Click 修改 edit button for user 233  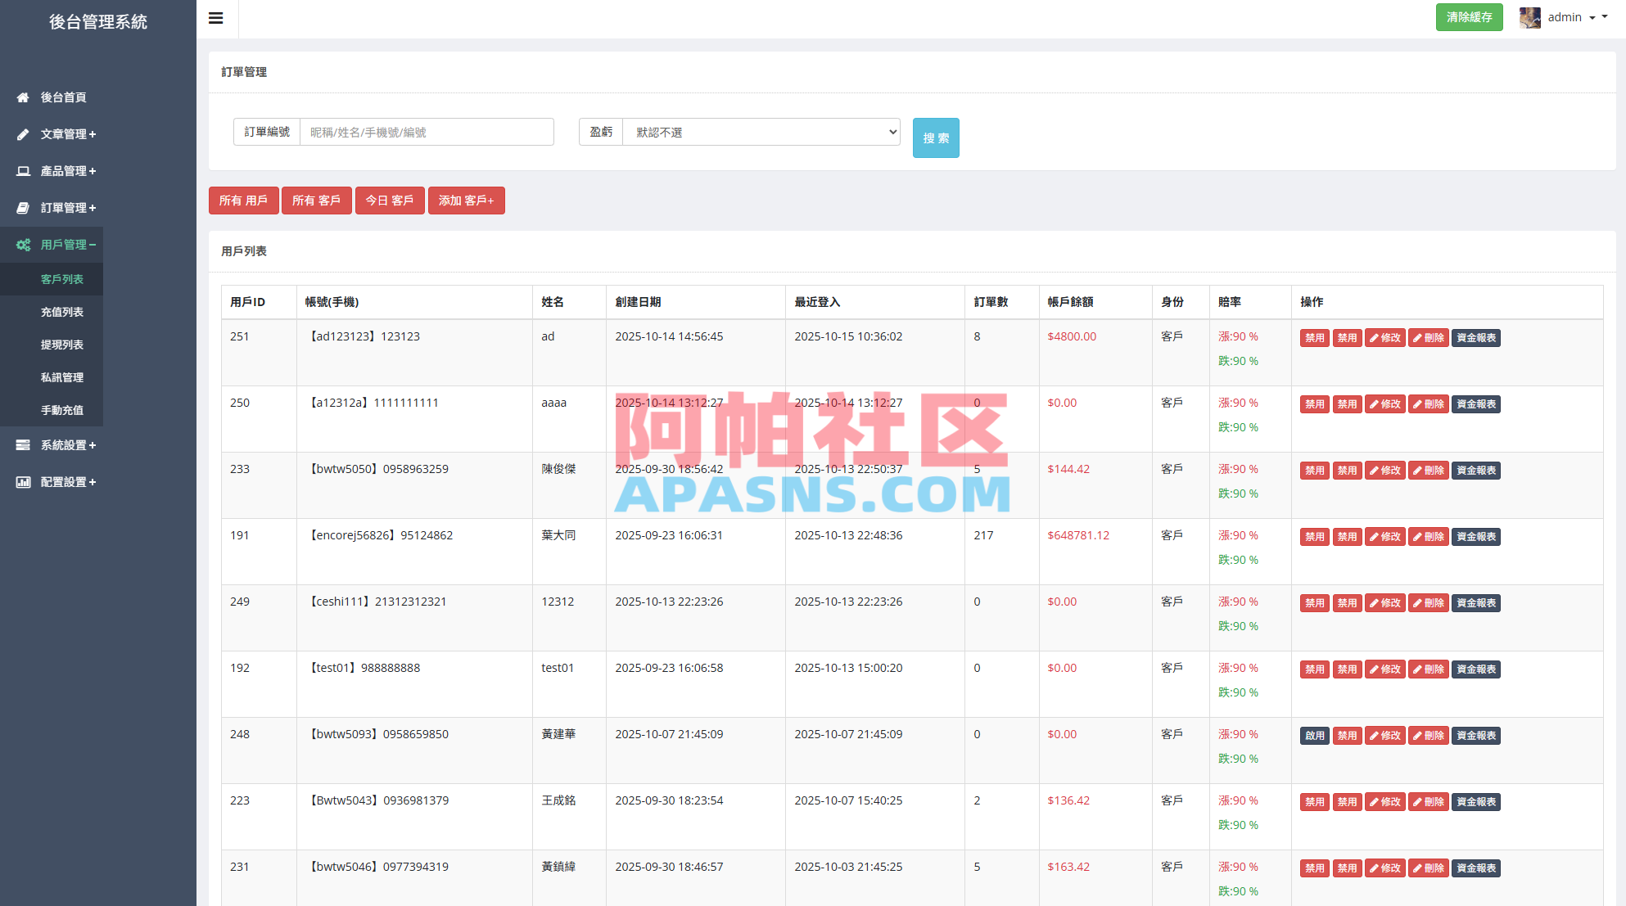1385,471
